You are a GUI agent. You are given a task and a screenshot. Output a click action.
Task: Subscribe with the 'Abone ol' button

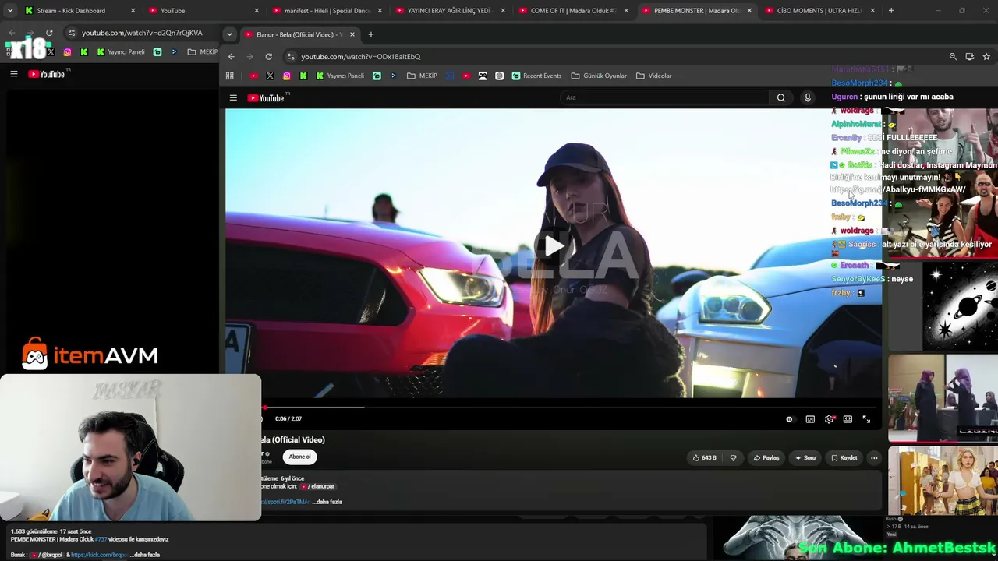point(299,457)
